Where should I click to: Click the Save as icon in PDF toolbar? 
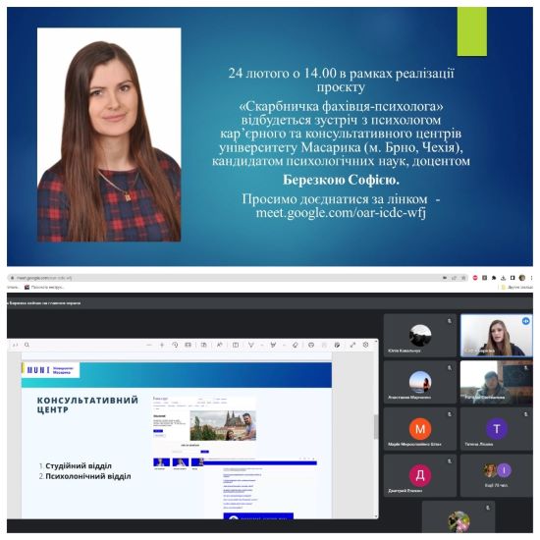click(337, 345)
